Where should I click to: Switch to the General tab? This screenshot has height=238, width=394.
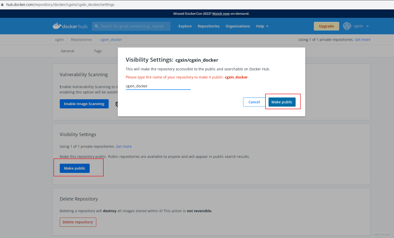click(x=67, y=51)
